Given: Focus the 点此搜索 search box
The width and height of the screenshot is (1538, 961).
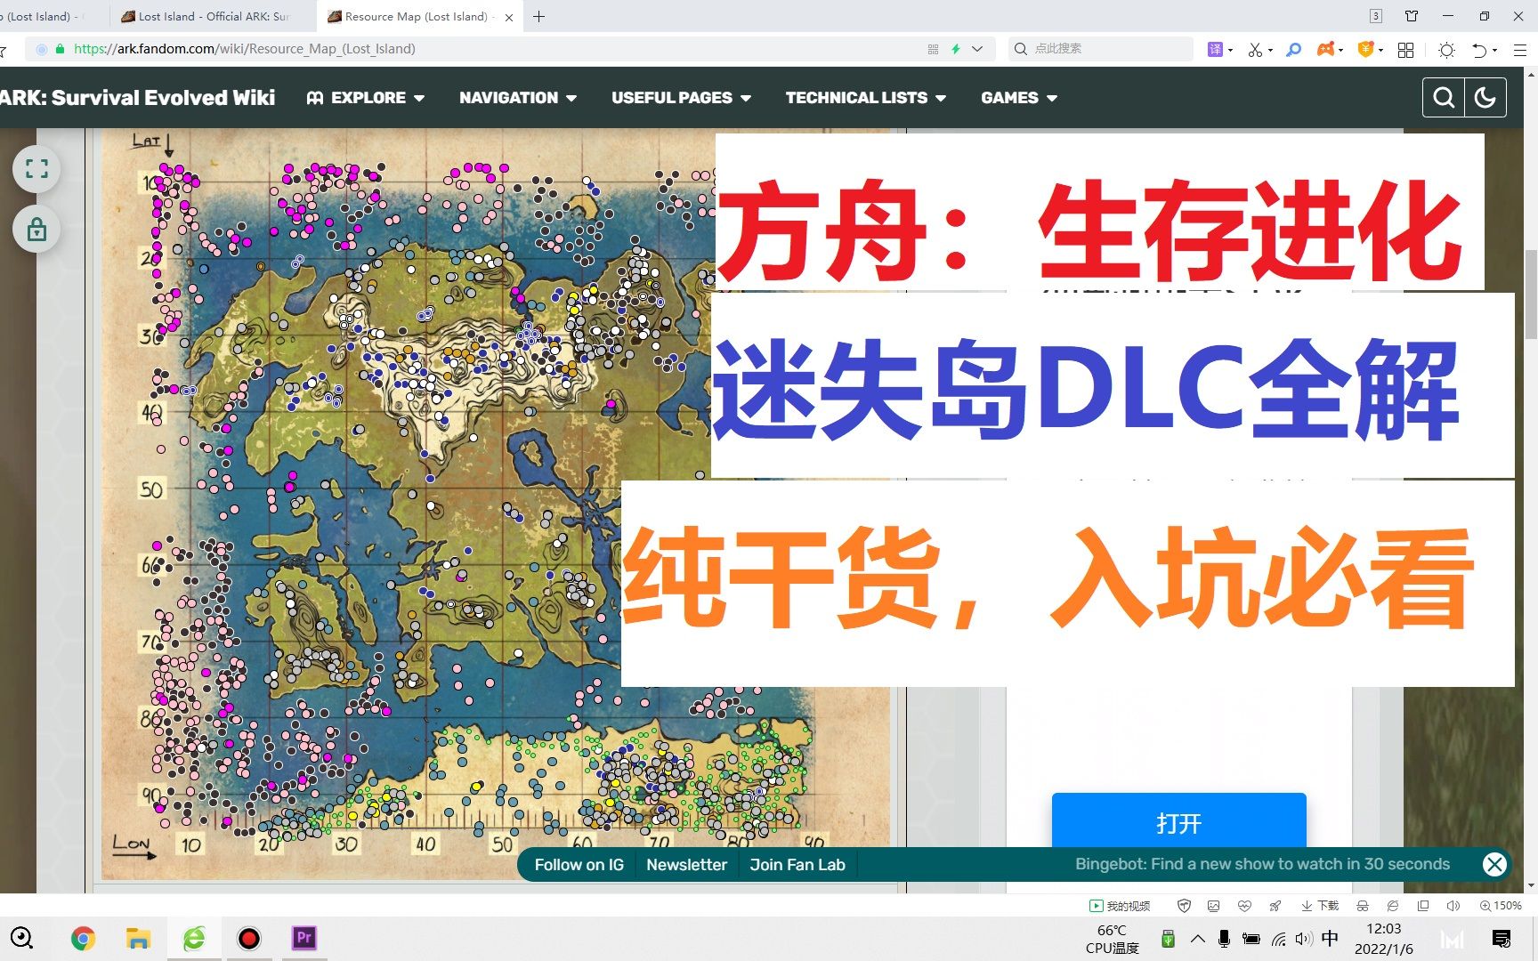Looking at the screenshot, I should pos(1102,49).
